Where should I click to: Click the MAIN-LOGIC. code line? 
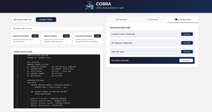coord(32,82)
